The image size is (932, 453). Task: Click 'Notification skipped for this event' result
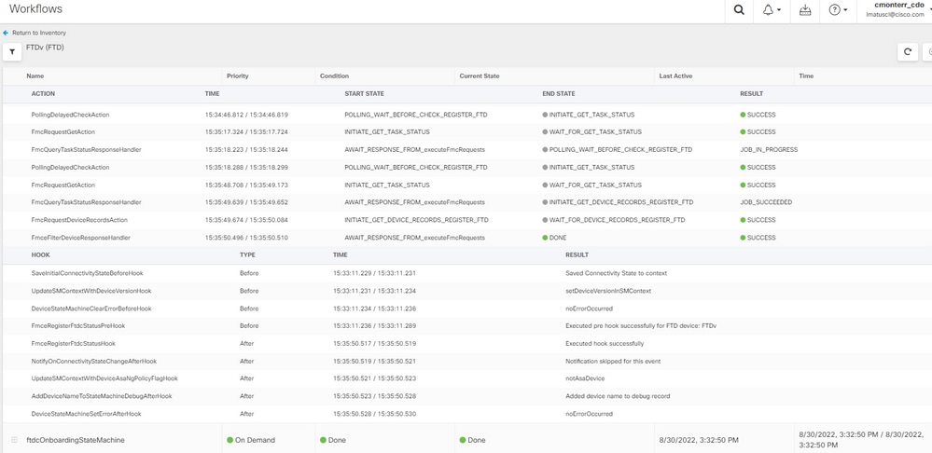tap(613, 361)
